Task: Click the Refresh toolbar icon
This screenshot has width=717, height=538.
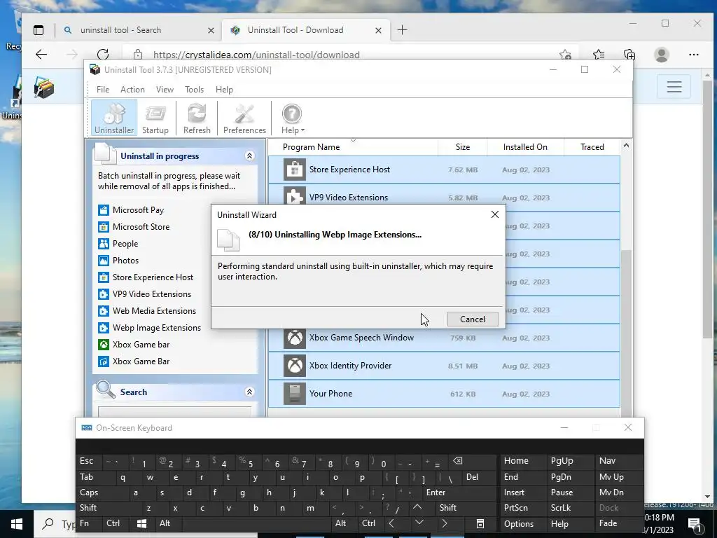Action: coord(197,118)
